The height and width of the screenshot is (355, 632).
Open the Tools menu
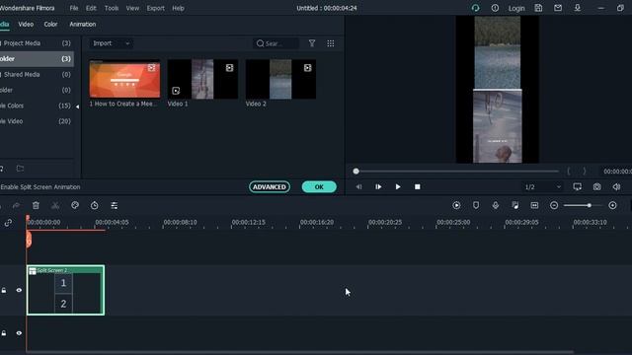click(x=112, y=8)
